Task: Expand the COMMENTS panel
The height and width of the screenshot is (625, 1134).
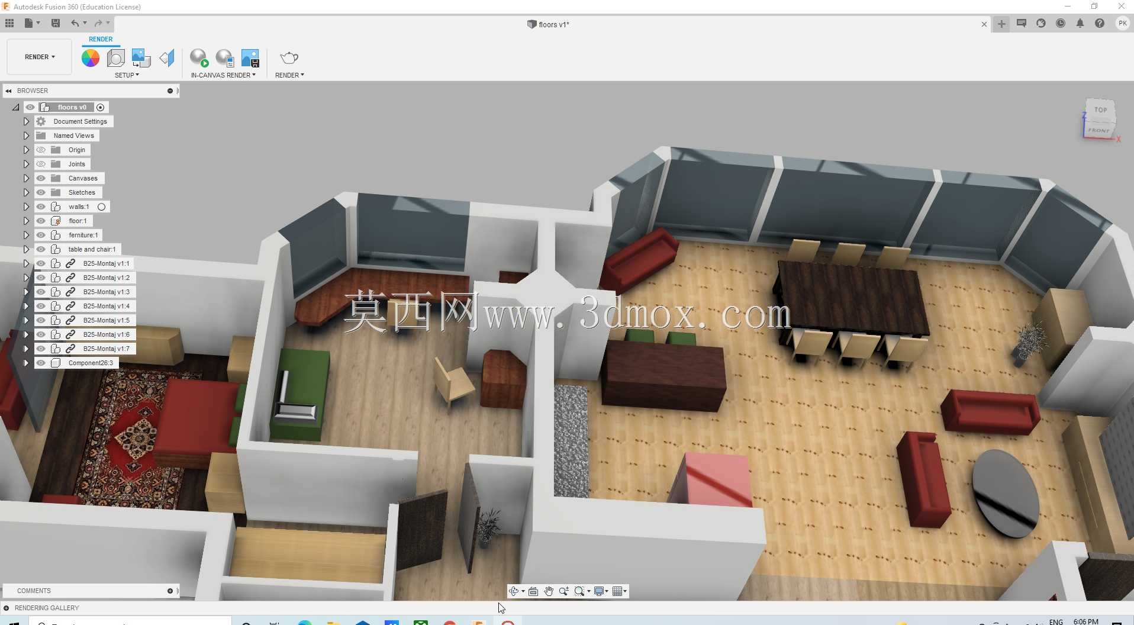Action: point(170,591)
